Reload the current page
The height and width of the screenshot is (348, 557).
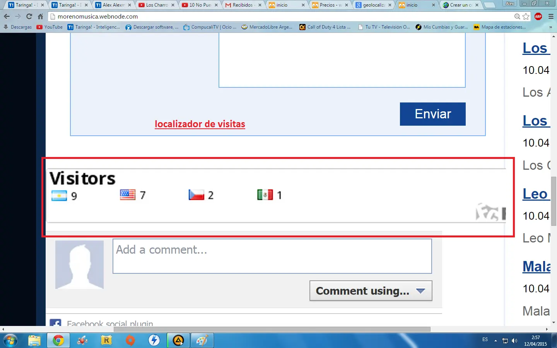pos(29,17)
